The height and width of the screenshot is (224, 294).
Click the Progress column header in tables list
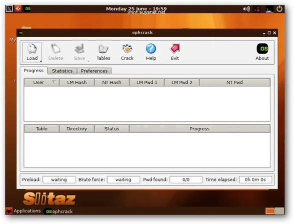click(x=199, y=129)
